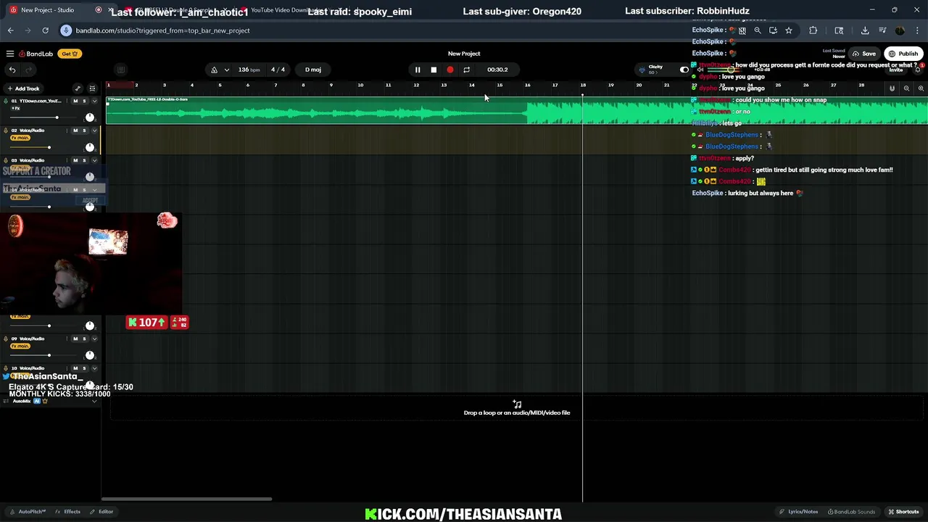The image size is (928, 522).
Task: Pause the playback
Action: [418, 70]
